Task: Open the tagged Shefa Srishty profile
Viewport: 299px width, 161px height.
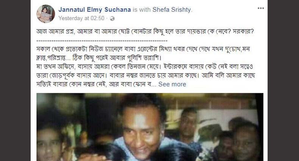Action: [171, 9]
